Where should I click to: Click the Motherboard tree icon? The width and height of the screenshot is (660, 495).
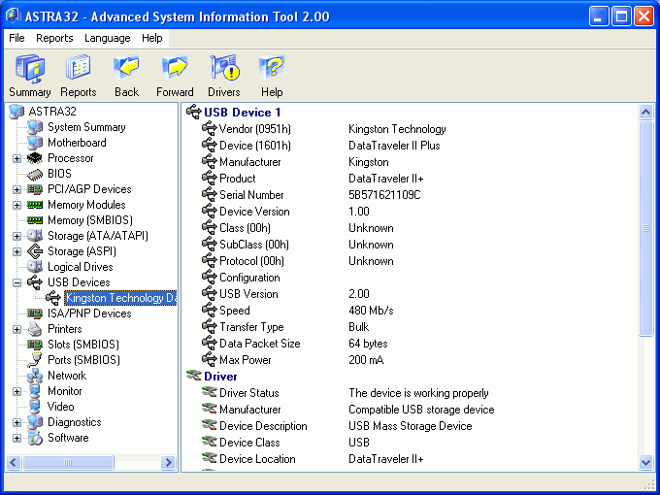pyautogui.click(x=35, y=143)
